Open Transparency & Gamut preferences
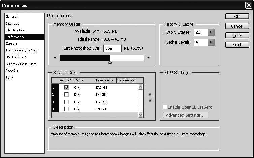 click(23, 50)
